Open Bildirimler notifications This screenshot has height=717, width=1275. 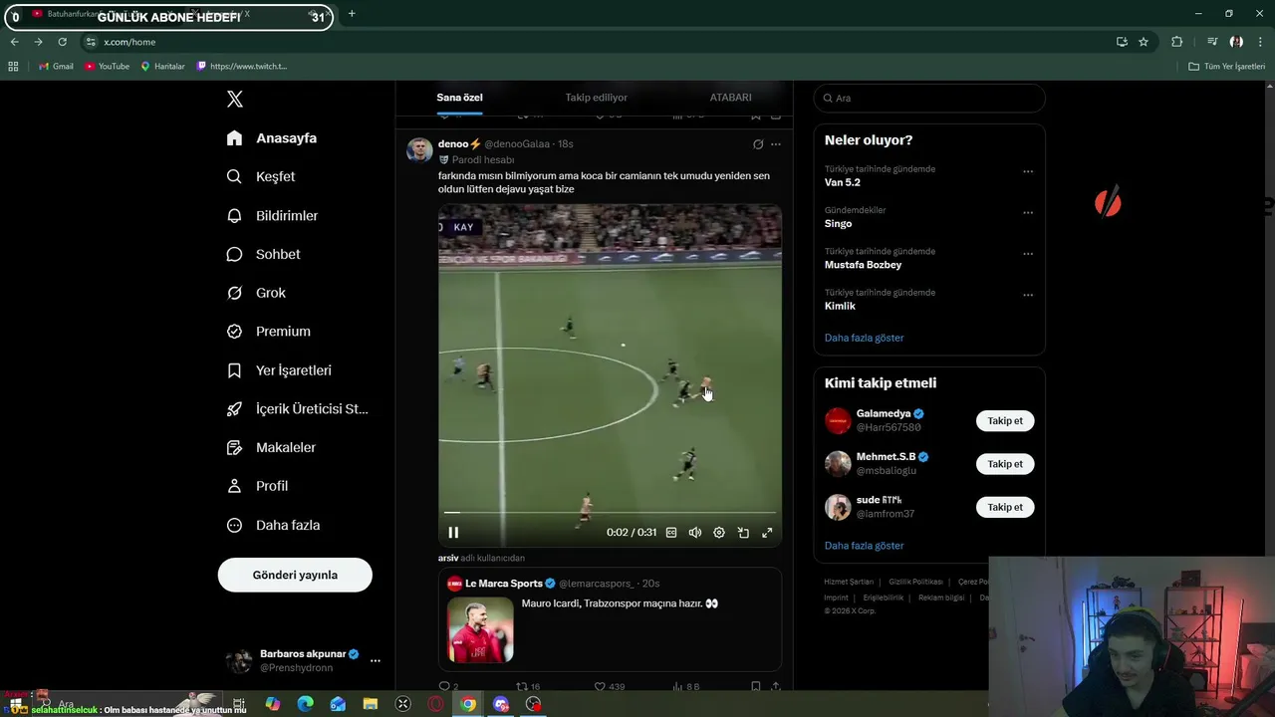click(272, 215)
